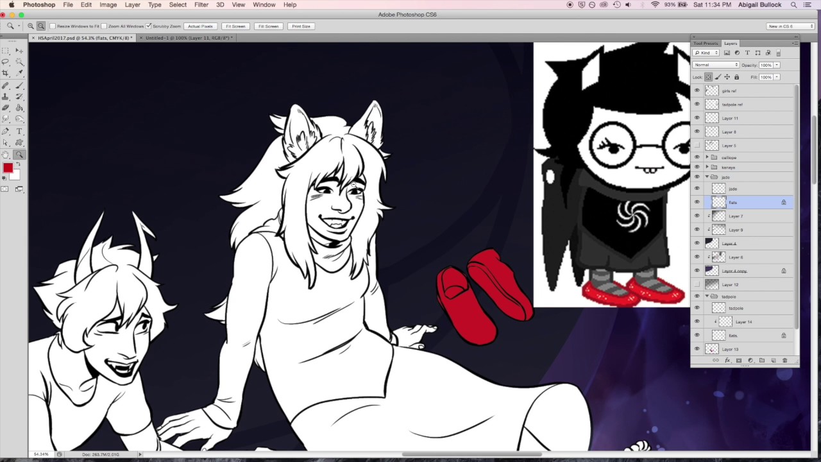
Task: Select the Crop tool
Action: point(5,73)
